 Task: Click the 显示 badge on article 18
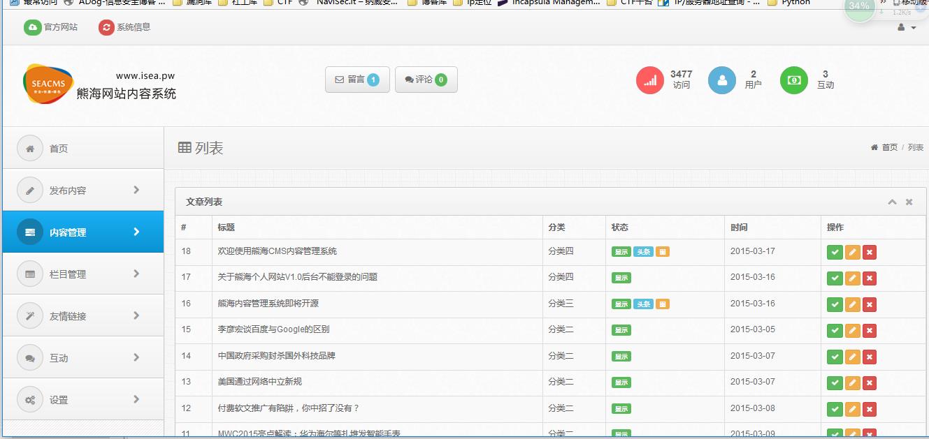[621, 252]
